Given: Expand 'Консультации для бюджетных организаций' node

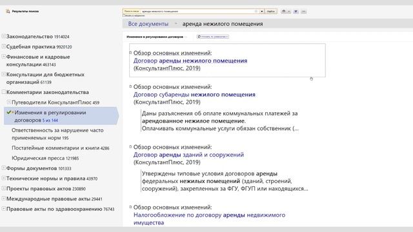Looking at the screenshot, I should (4, 74).
